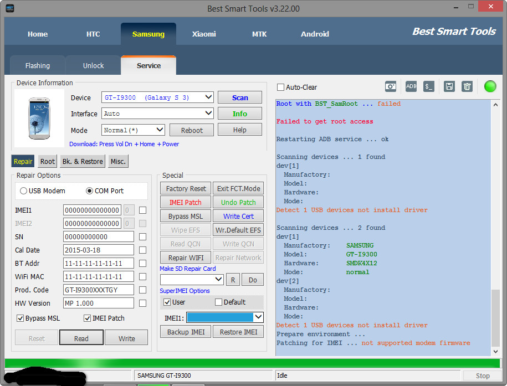Screen dimensions: 507x386
Task: Enable the SuperIMEI Default checkbox
Action: click(x=218, y=302)
